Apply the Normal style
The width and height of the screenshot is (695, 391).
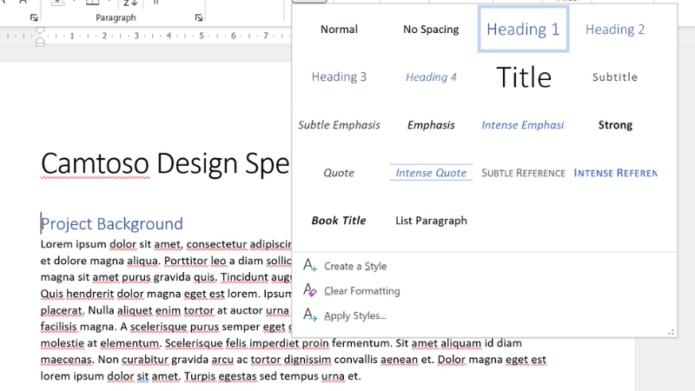click(x=339, y=30)
